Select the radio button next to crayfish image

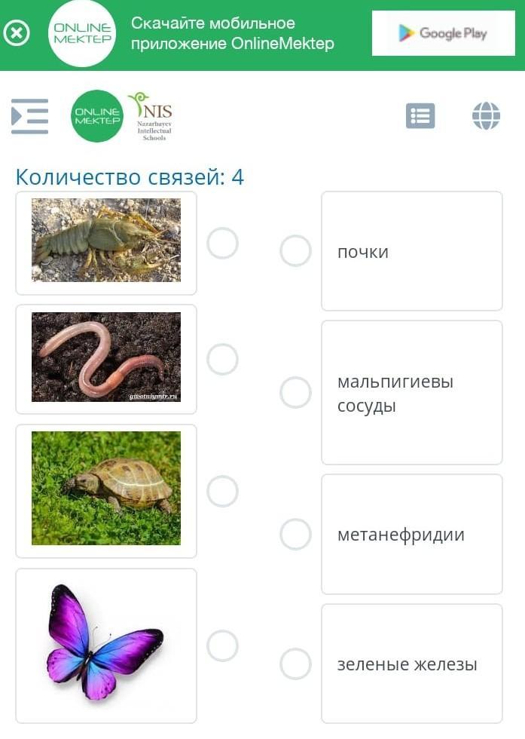222,243
